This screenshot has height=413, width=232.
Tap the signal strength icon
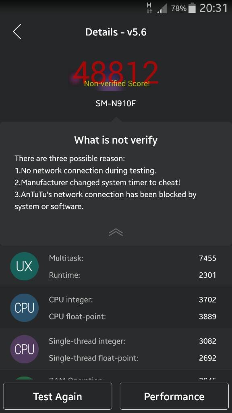pyautogui.click(x=162, y=8)
